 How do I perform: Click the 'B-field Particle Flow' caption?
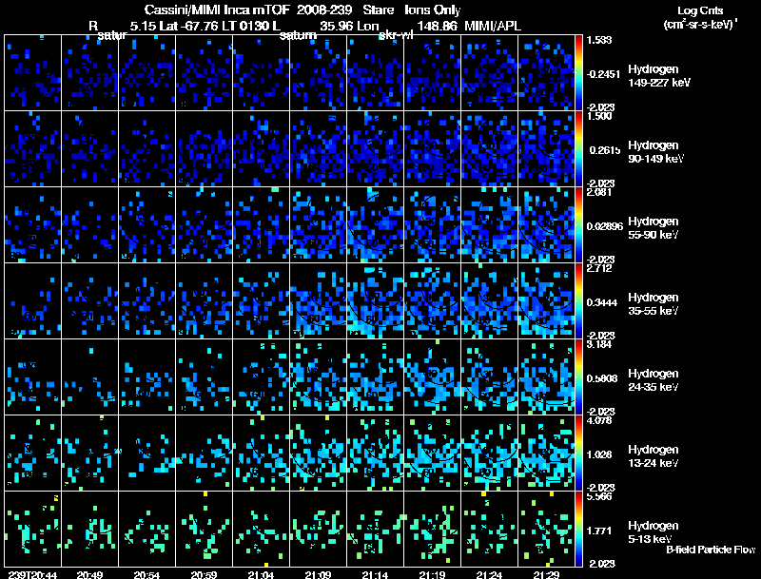click(711, 550)
